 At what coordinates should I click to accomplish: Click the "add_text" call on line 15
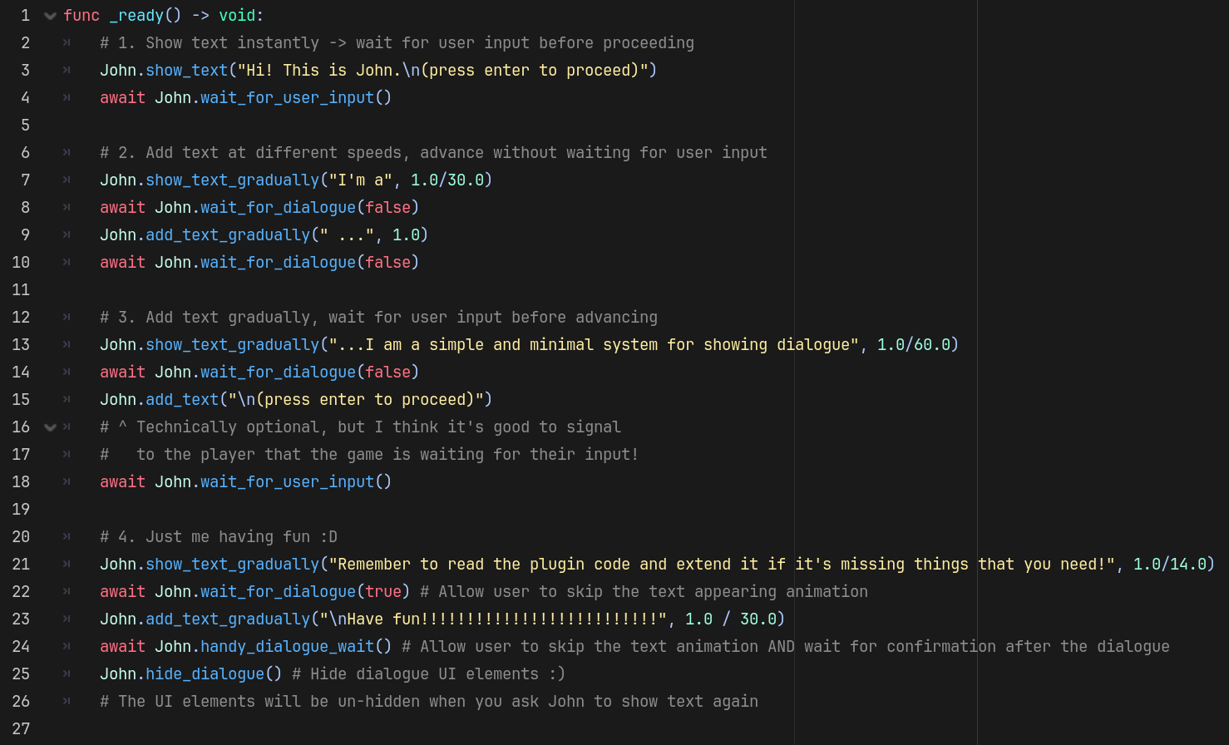[182, 400]
